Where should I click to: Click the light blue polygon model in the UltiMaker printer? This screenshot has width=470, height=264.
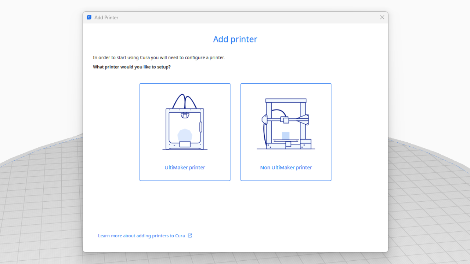185,135
